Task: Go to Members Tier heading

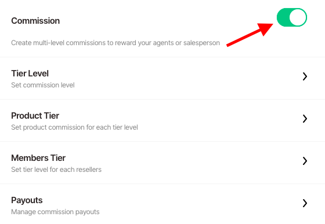Action: (38, 158)
